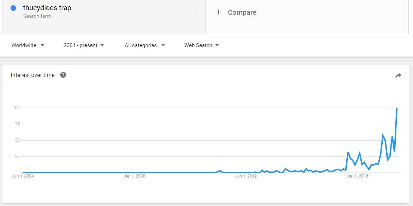Edit the thucydides trap search term
This screenshot has width=413, height=206.
click(x=47, y=8)
